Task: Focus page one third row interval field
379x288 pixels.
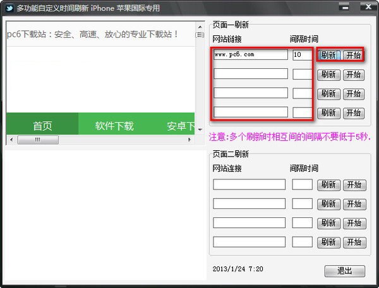Action: pos(302,93)
